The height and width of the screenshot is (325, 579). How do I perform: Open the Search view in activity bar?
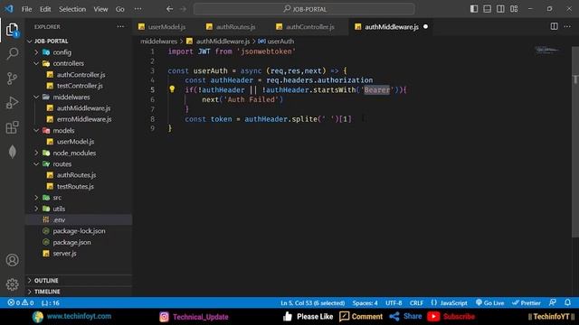[12, 54]
